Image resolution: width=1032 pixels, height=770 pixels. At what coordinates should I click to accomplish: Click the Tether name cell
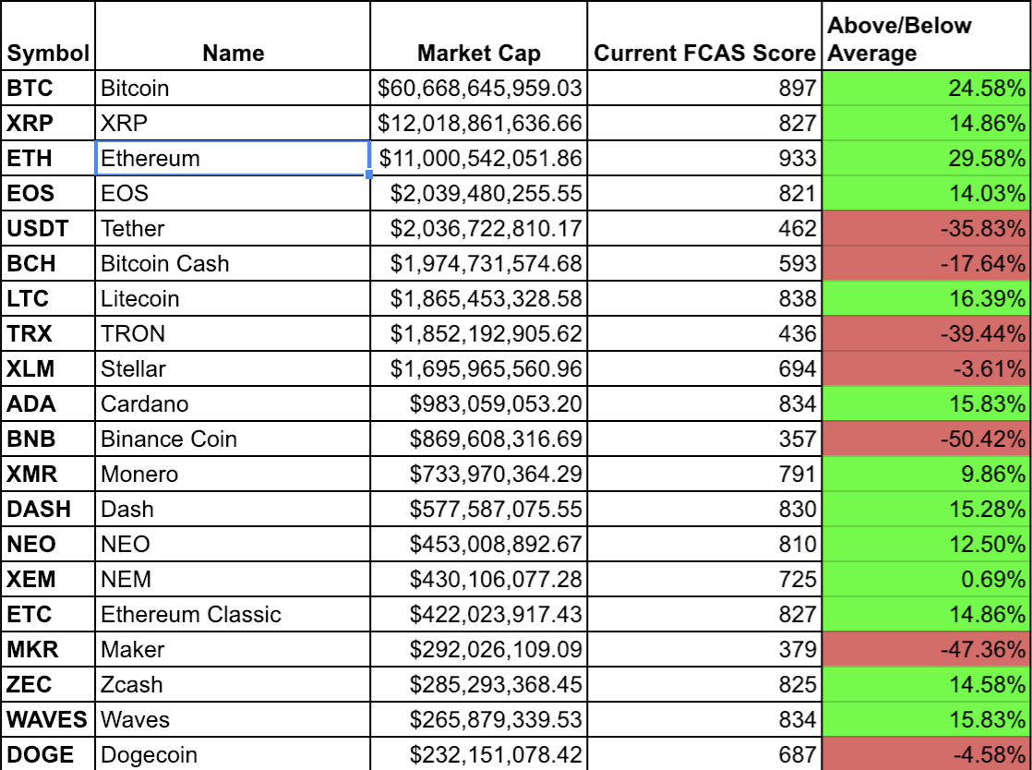pos(233,228)
